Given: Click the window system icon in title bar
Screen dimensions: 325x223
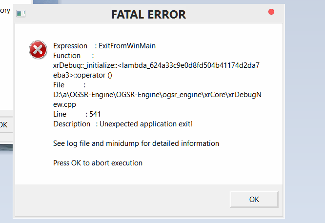Looking at the screenshot, I should 20,14.
